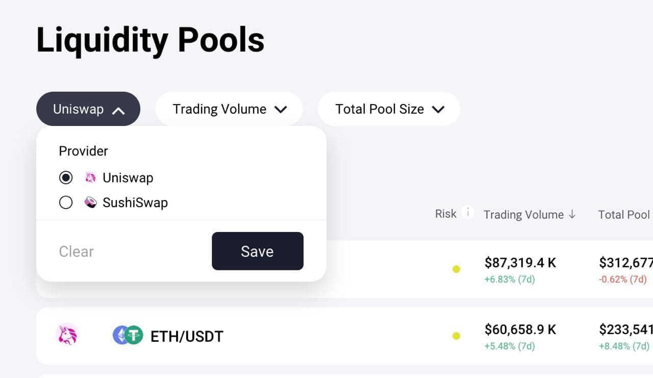Click the Trading Volume sort arrow
The image size is (653, 378).
(572, 215)
